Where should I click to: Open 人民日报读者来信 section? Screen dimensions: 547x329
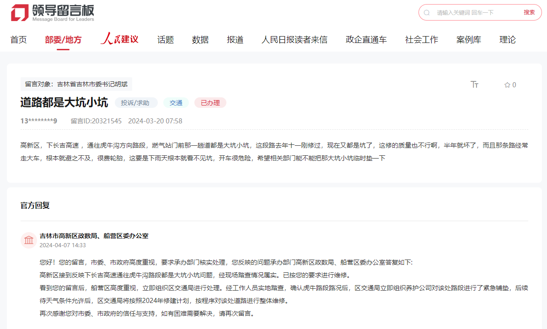pyautogui.click(x=294, y=40)
